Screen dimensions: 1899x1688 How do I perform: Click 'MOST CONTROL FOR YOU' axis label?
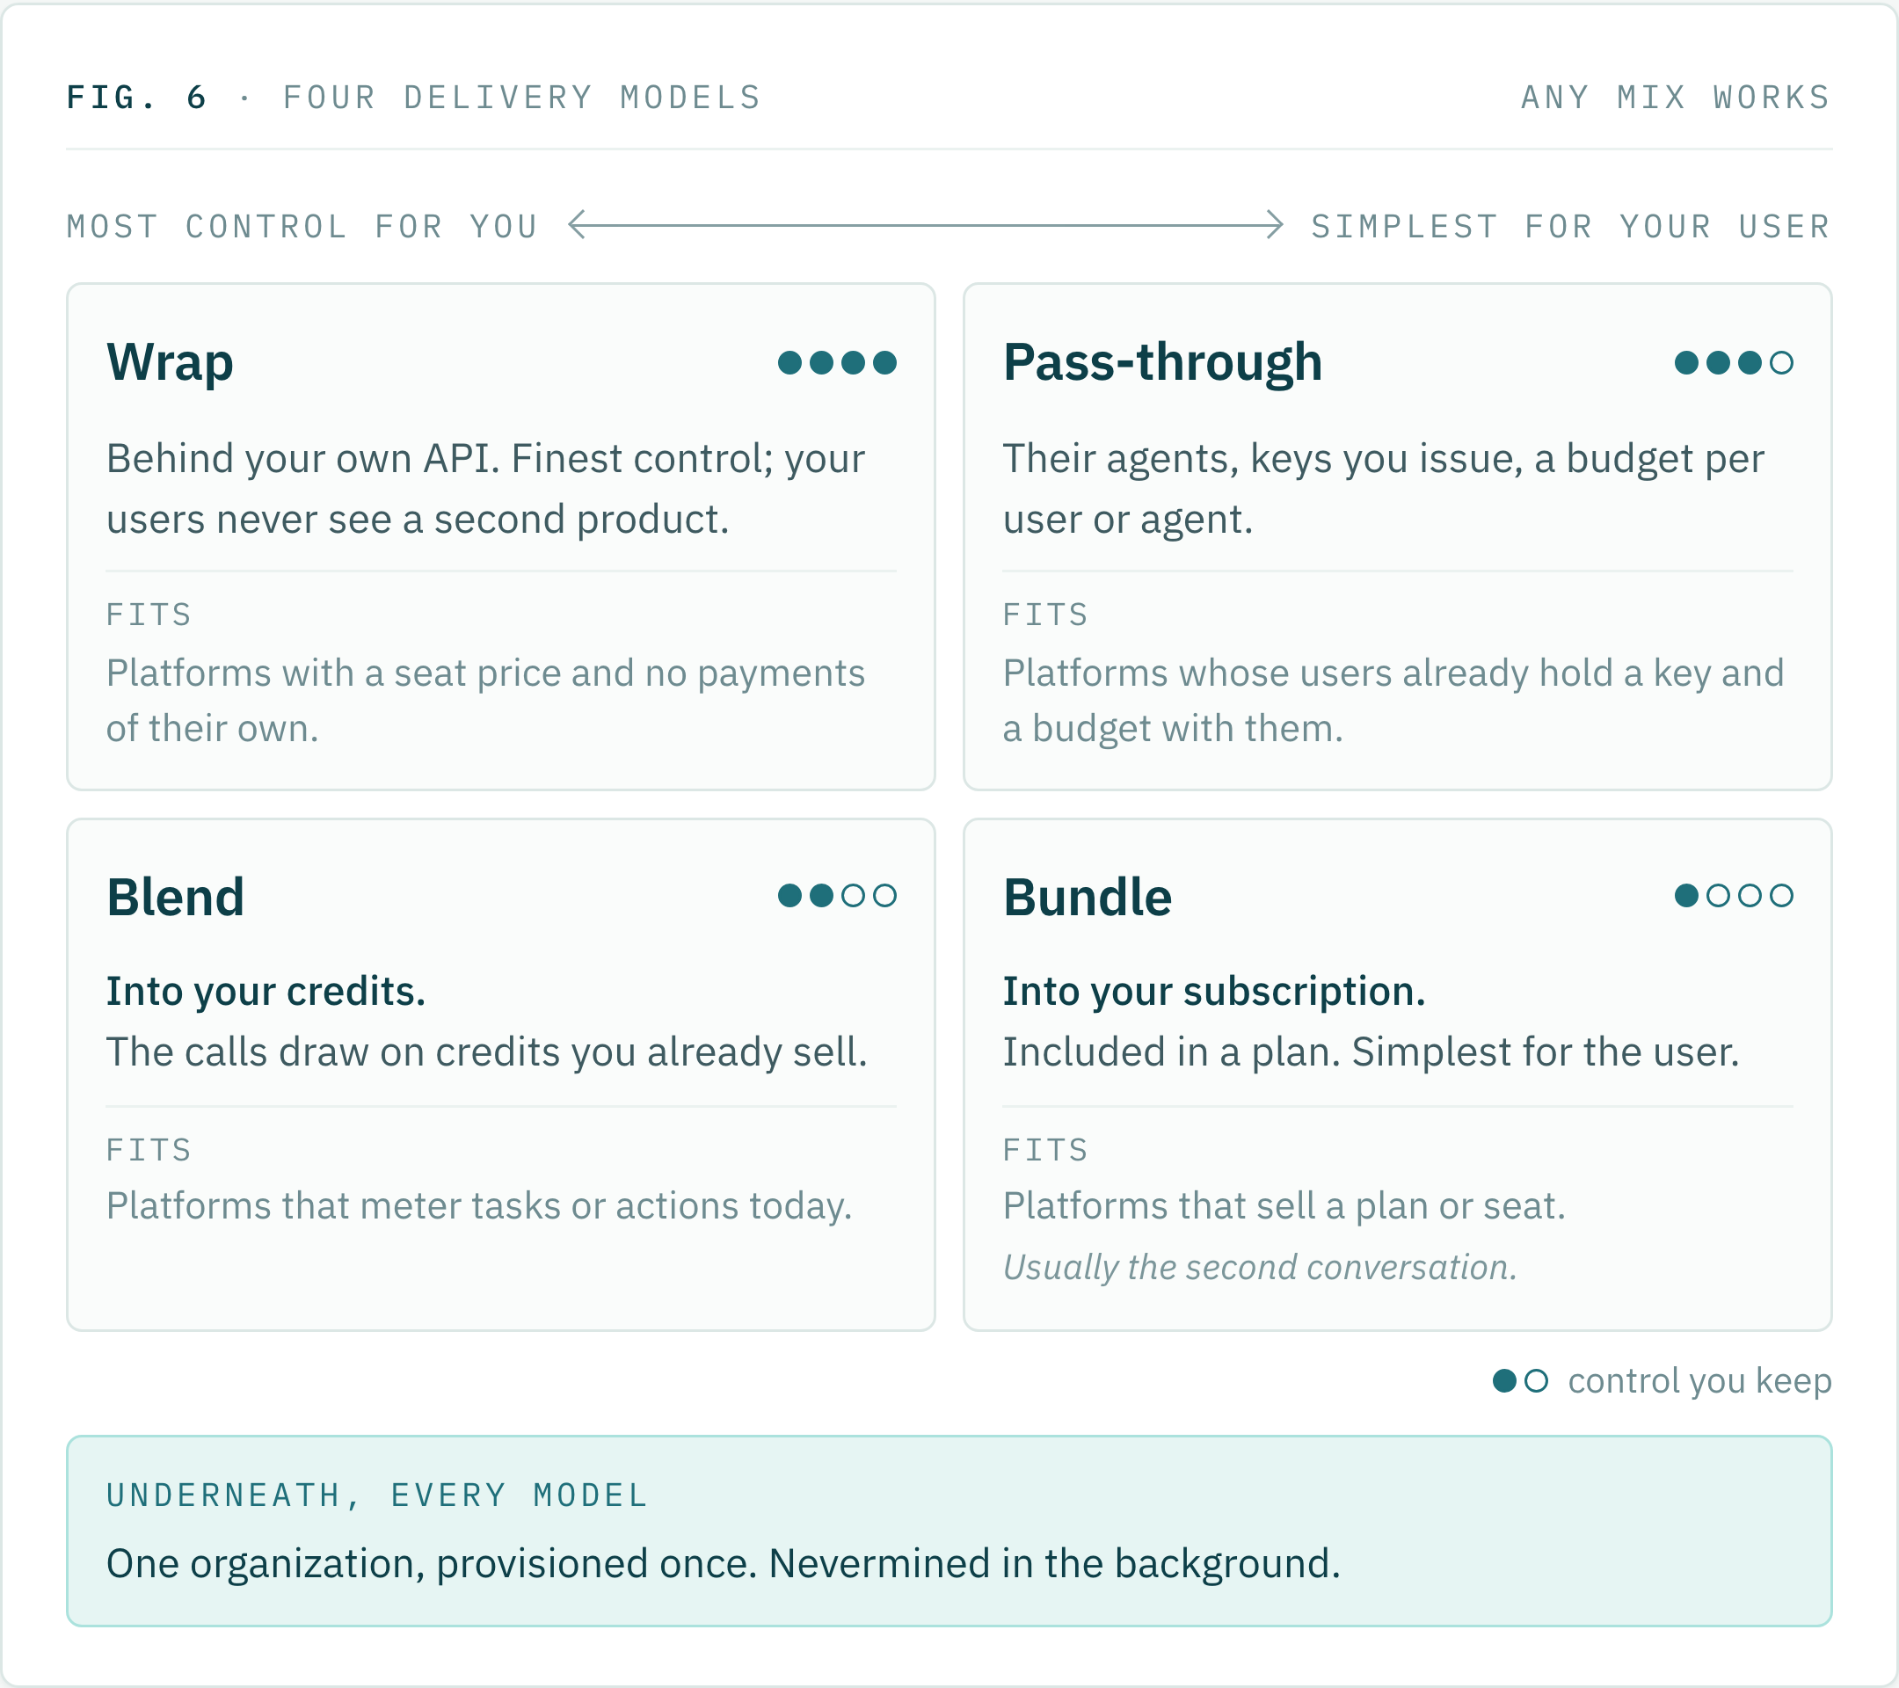[303, 227]
